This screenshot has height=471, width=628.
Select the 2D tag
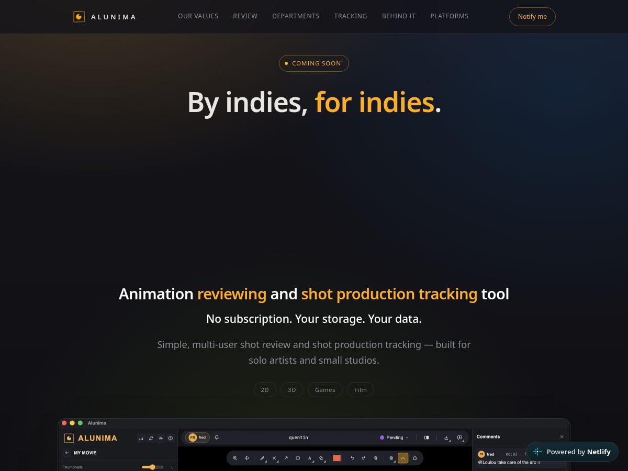pos(265,390)
